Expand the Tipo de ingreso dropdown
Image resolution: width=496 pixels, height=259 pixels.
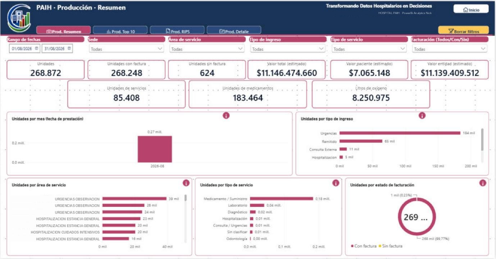coord(287,49)
